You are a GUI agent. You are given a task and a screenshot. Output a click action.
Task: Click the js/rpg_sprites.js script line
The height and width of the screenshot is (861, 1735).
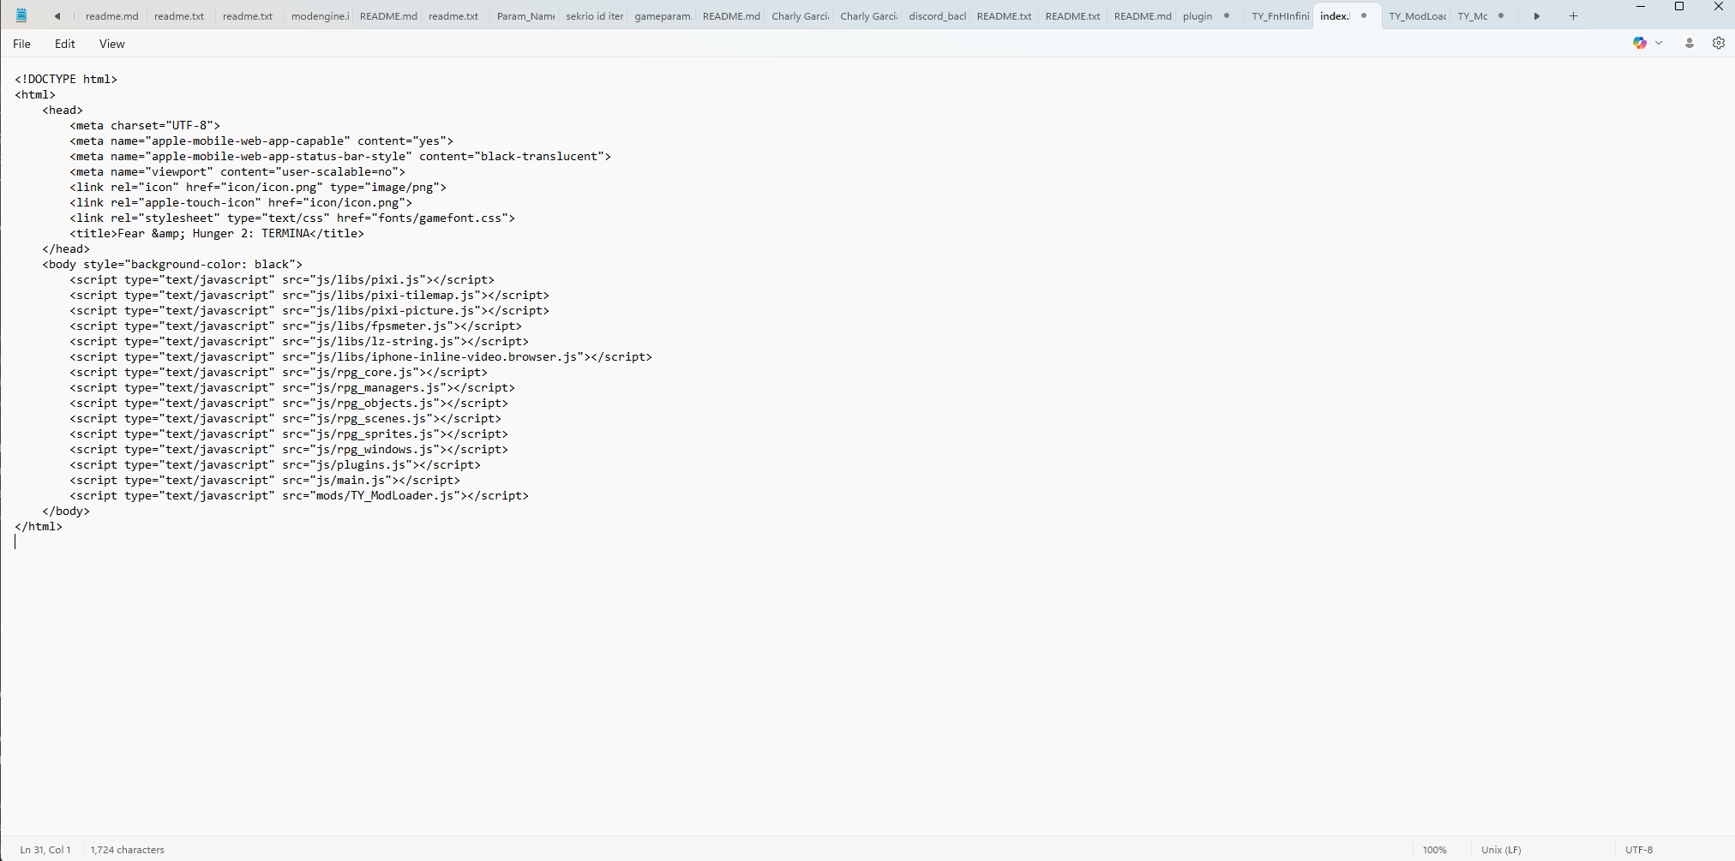(x=289, y=433)
